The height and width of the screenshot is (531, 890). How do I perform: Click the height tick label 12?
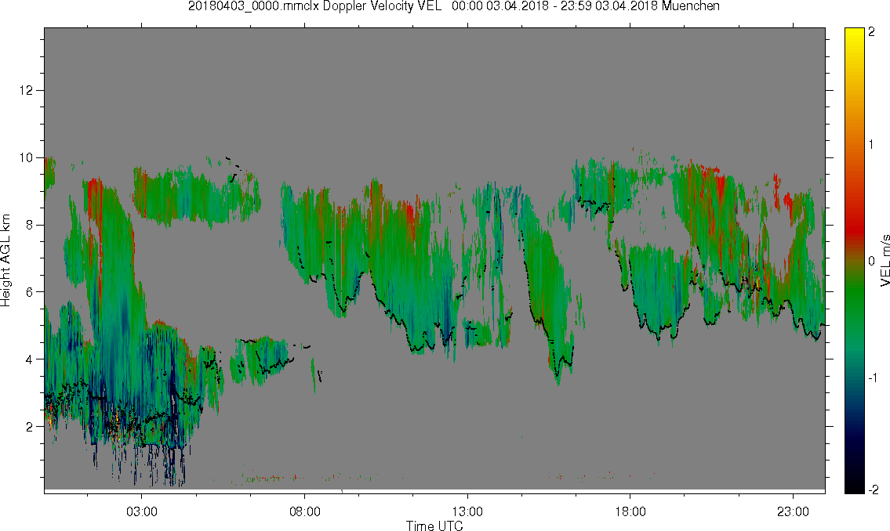pos(26,91)
